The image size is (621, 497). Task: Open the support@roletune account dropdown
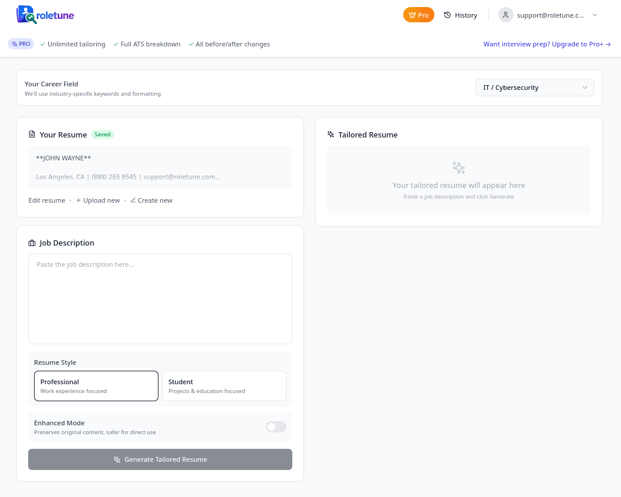tap(550, 15)
